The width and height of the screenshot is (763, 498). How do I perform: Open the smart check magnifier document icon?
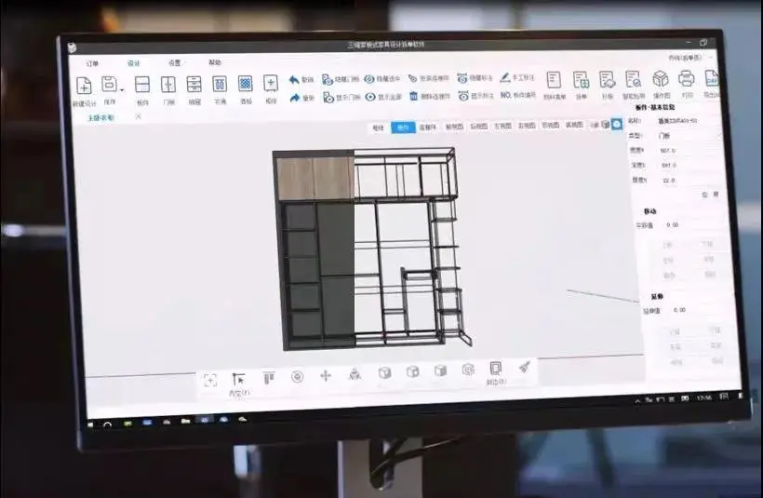[x=633, y=79]
